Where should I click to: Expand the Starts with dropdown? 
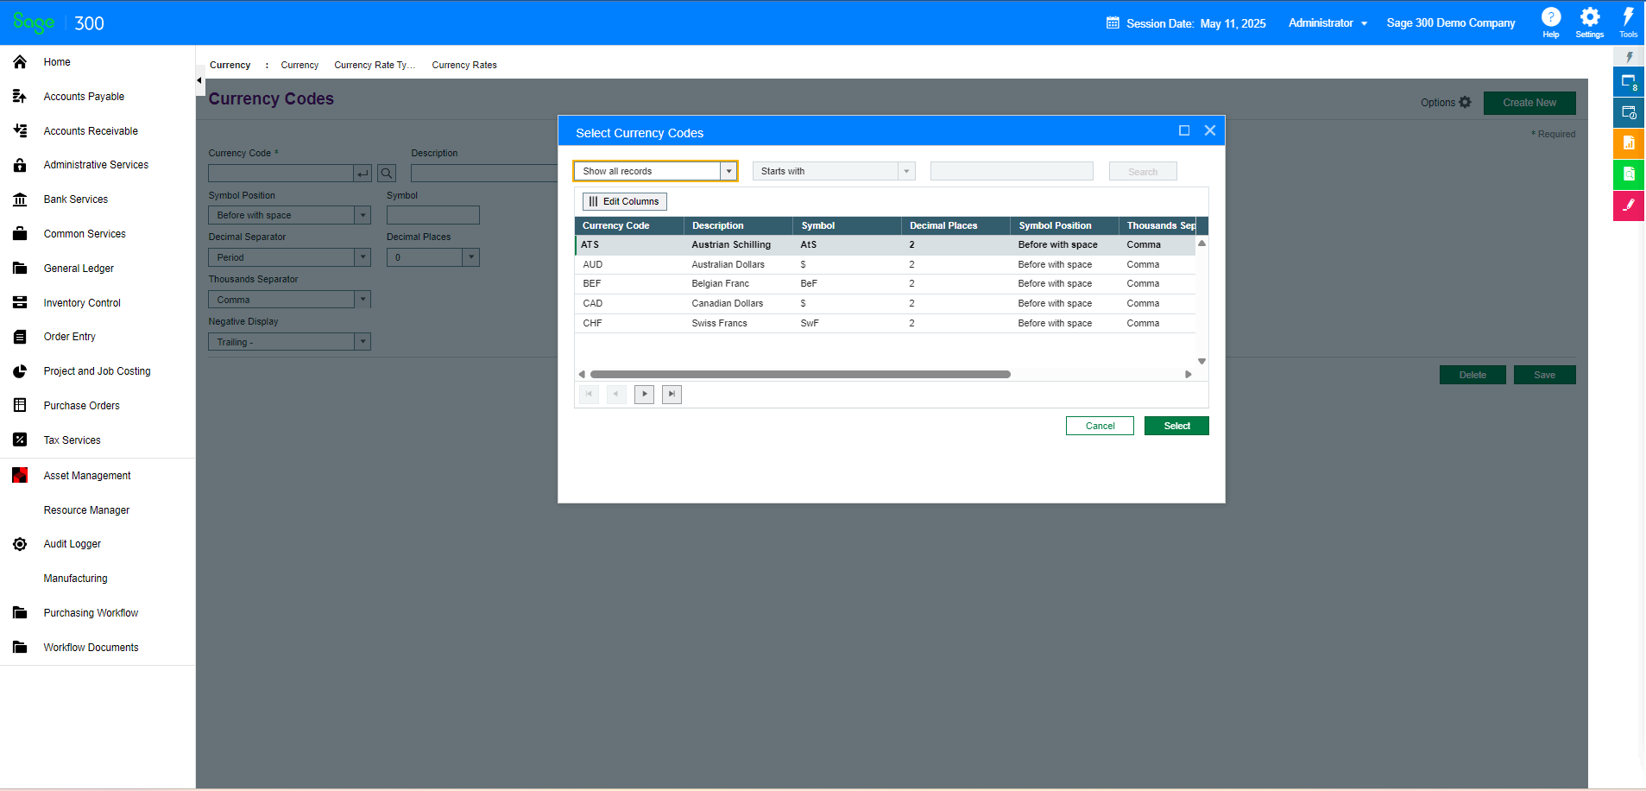pyautogui.click(x=906, y=171)
